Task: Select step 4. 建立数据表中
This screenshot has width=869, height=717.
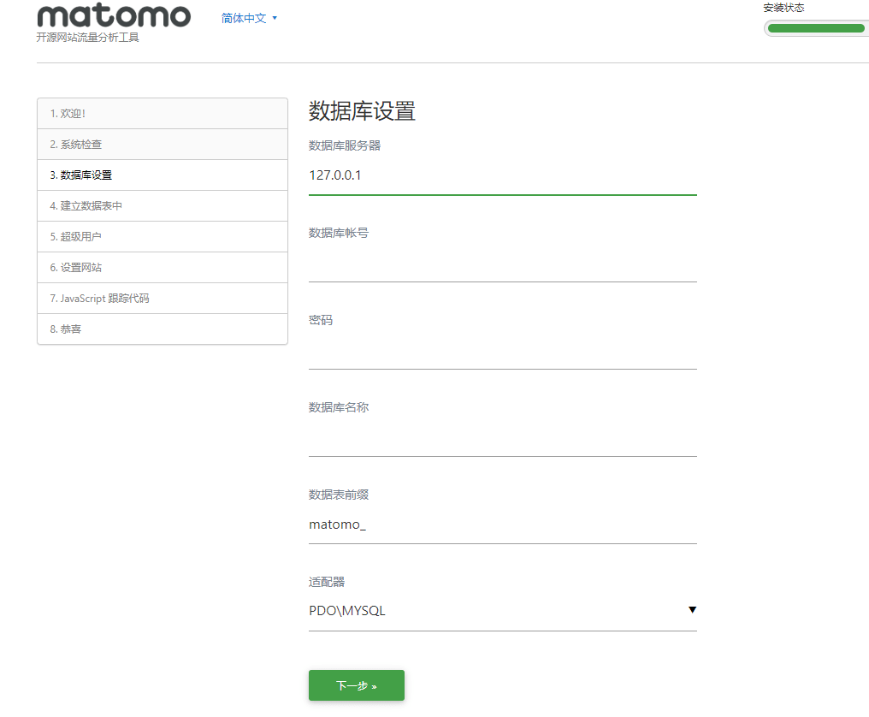Action: click(163, 206)
